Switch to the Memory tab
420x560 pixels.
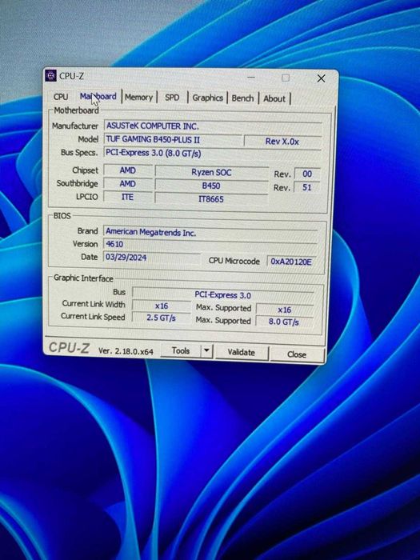point(139,97)
